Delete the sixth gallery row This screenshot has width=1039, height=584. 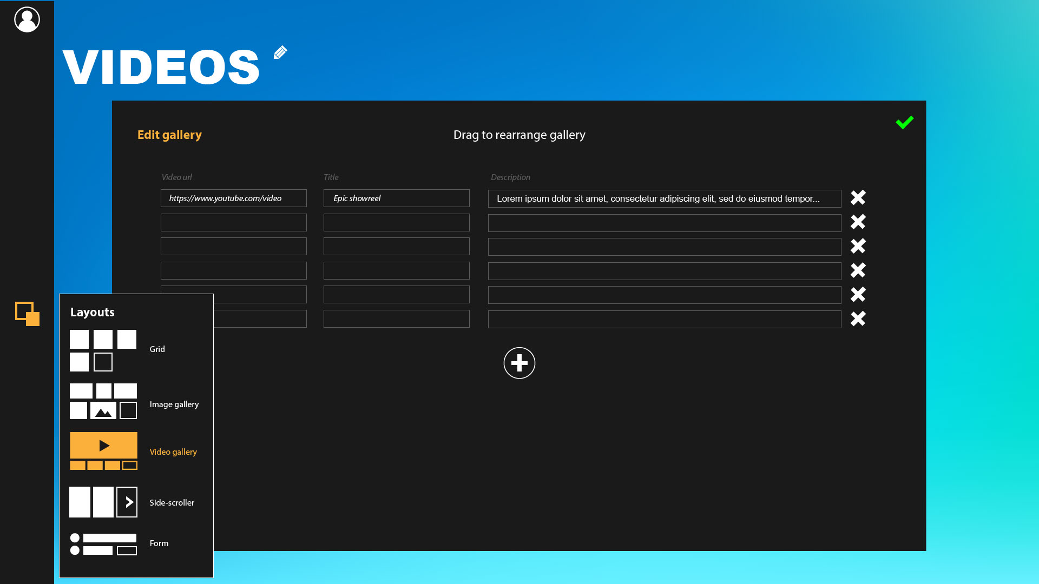858,318
